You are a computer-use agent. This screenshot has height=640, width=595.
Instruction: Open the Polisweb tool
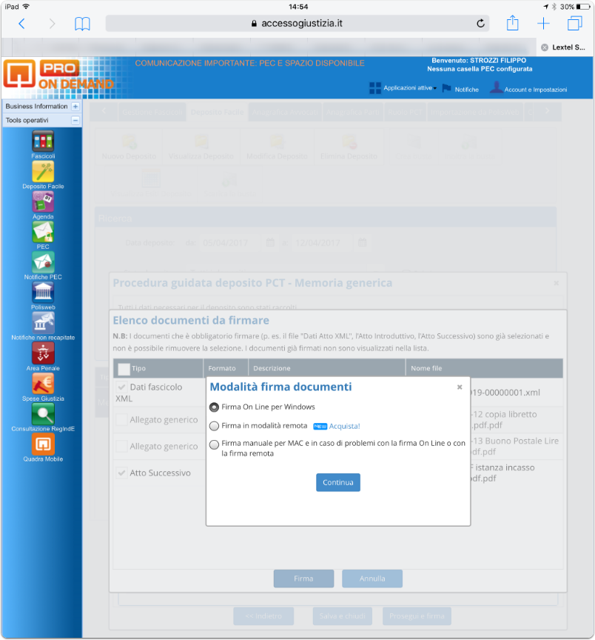[x=43, y=293]
